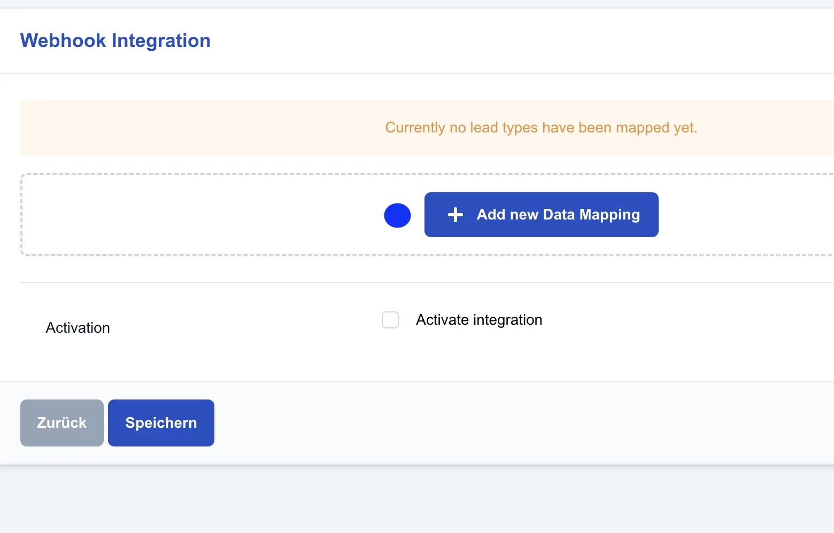Click the plus icon in Add new Data Mapping
Image resolution: width=834 pixels, height=533 pixels.
455,215
